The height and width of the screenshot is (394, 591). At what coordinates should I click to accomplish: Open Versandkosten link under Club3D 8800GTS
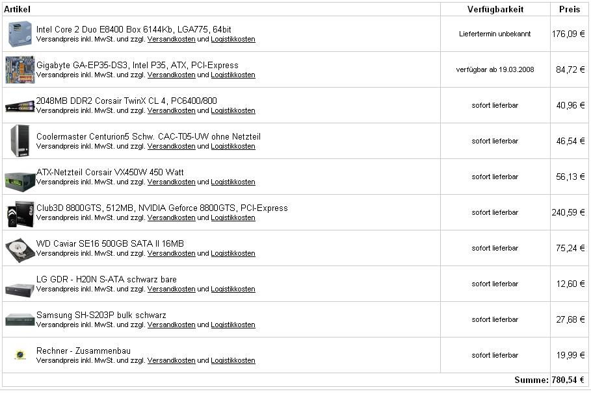point(171,217)
